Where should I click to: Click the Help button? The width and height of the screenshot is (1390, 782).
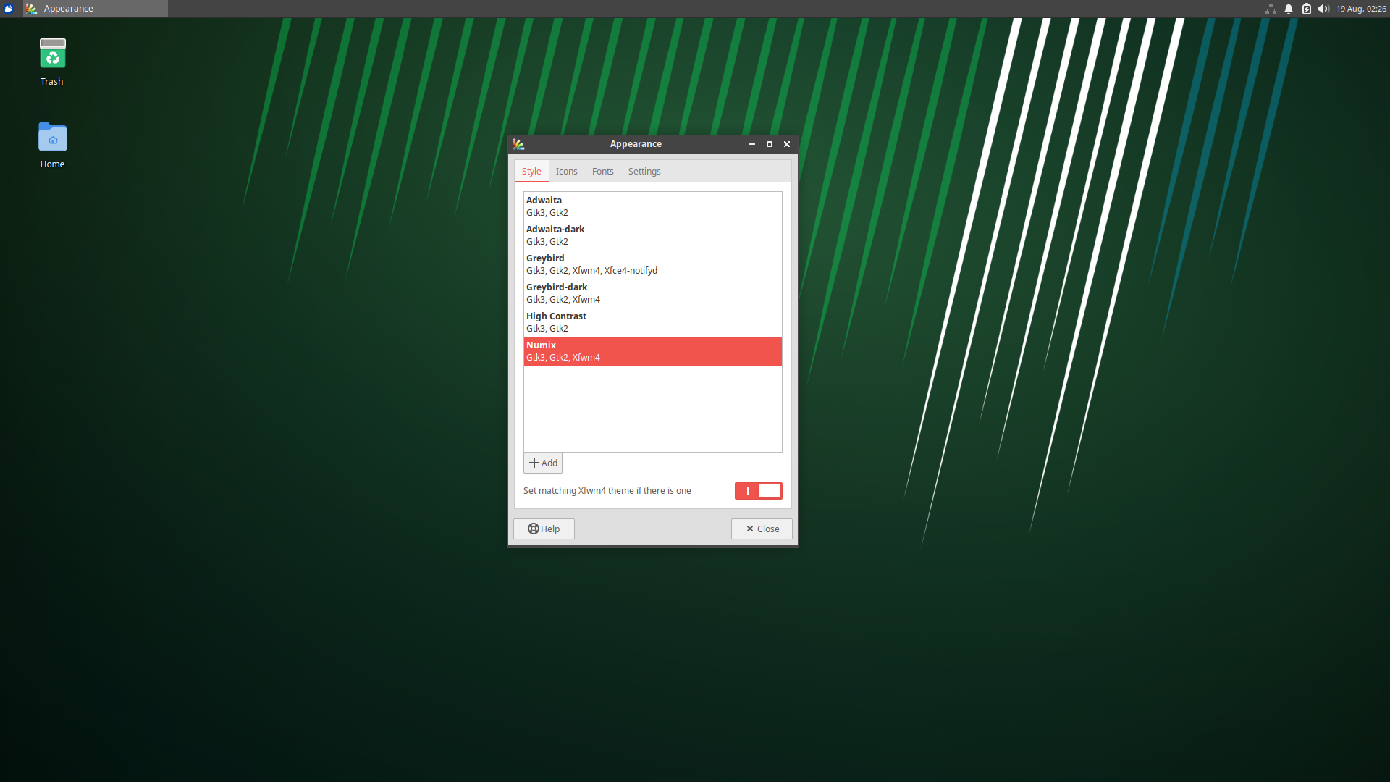[x=544, y=529]
